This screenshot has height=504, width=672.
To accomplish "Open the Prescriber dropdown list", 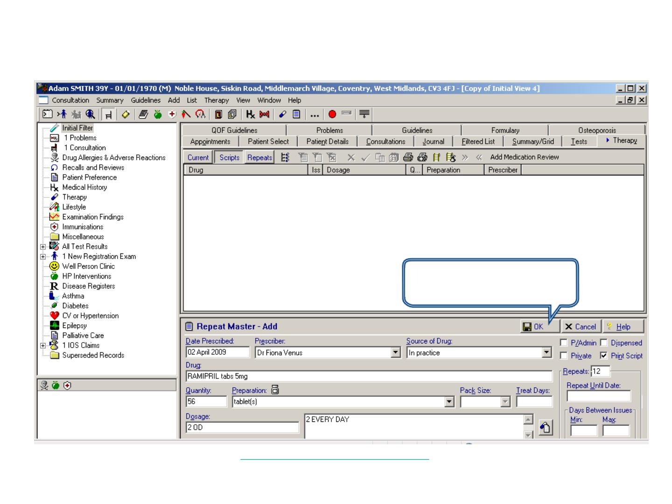I will pyautogui.click(x=396, y=353).
